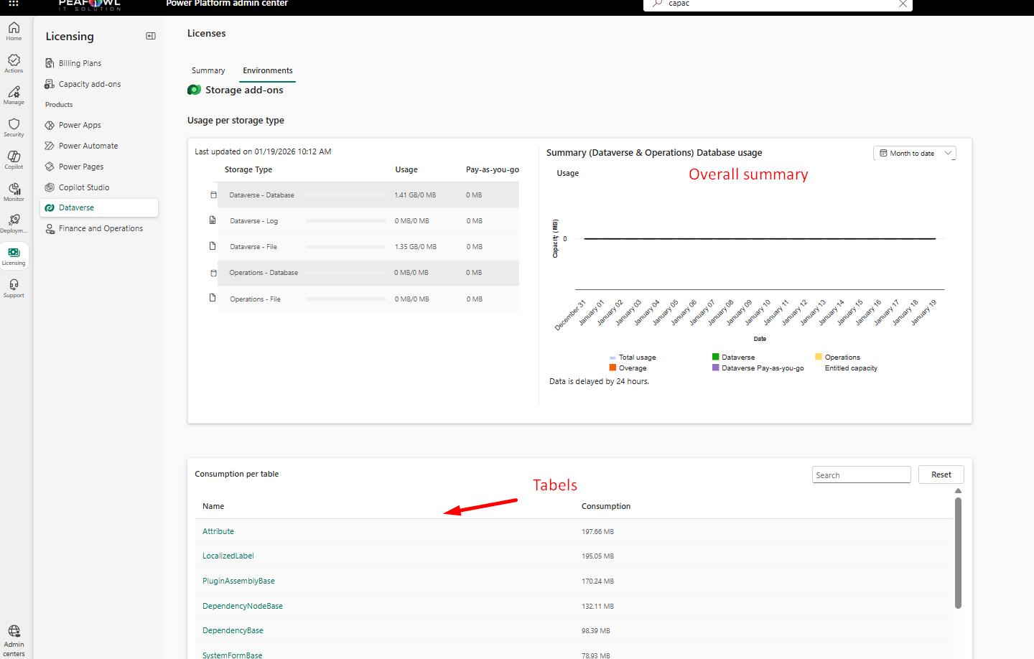This screenshot has height=659, width=1034.
Task: Click Dataverse - File usage bar
Action: 346,247
